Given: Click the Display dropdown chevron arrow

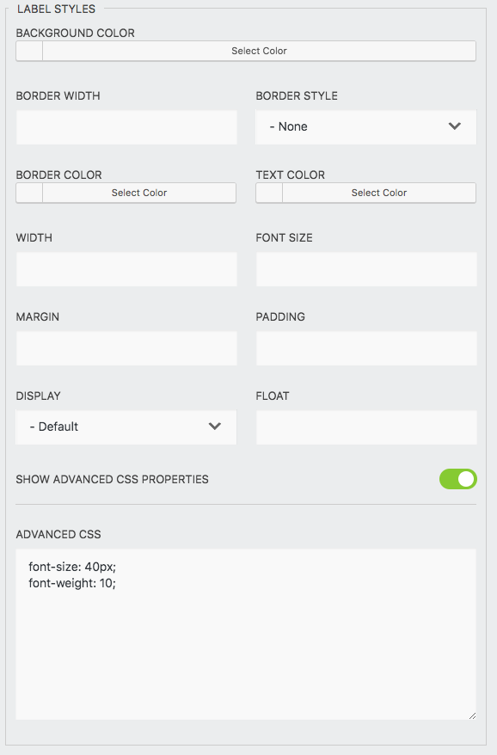Looking at the screenshot, I should (214, 427).
